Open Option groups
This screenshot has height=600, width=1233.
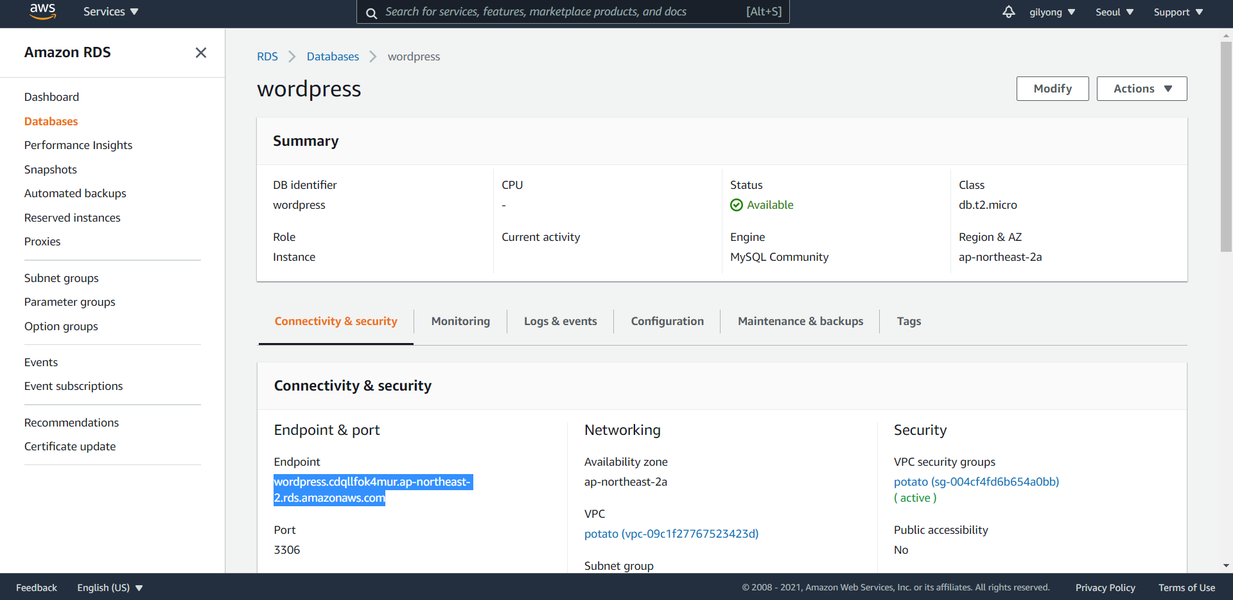[61, 326]
